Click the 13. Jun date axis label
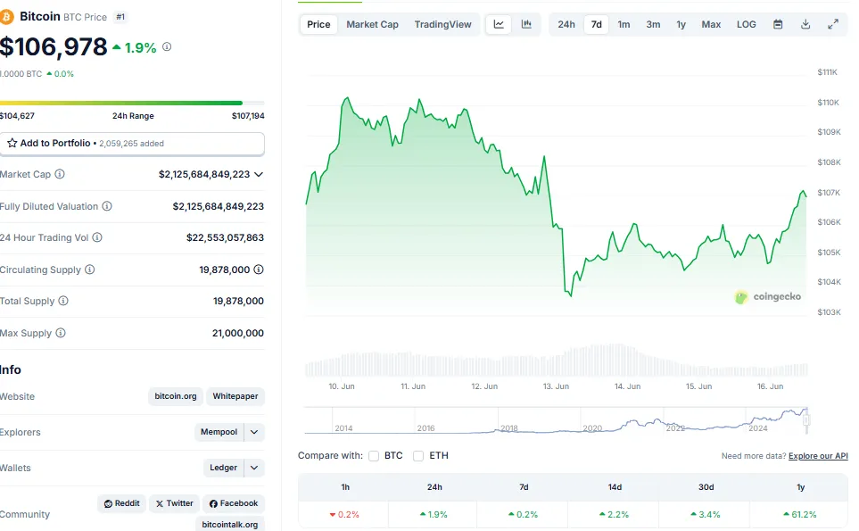 point(556,386)
